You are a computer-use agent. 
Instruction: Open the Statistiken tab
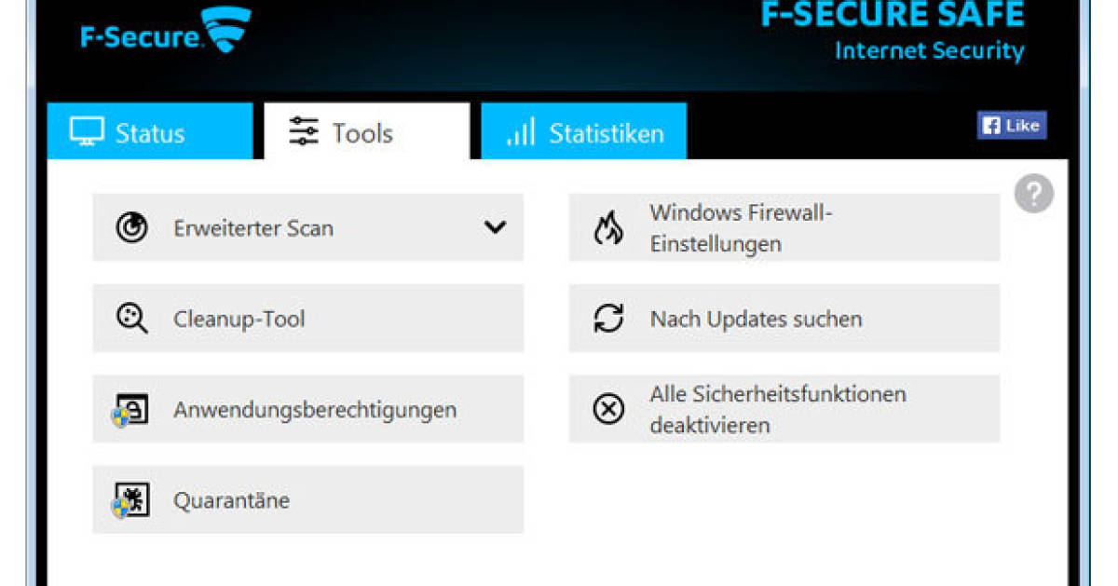point(582,132)
